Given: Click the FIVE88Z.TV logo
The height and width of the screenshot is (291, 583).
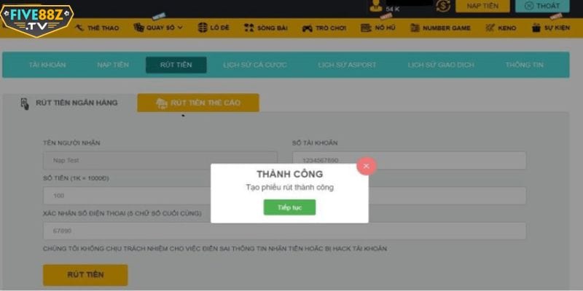Looking at the screenshot, I should tap(36, 20).
